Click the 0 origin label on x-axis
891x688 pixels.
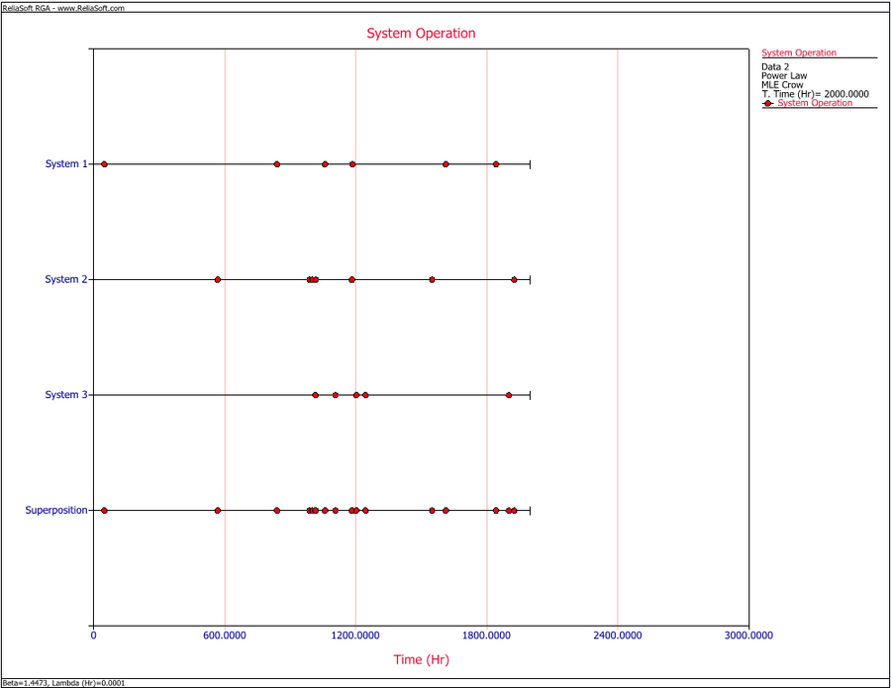tap(94, 636)
